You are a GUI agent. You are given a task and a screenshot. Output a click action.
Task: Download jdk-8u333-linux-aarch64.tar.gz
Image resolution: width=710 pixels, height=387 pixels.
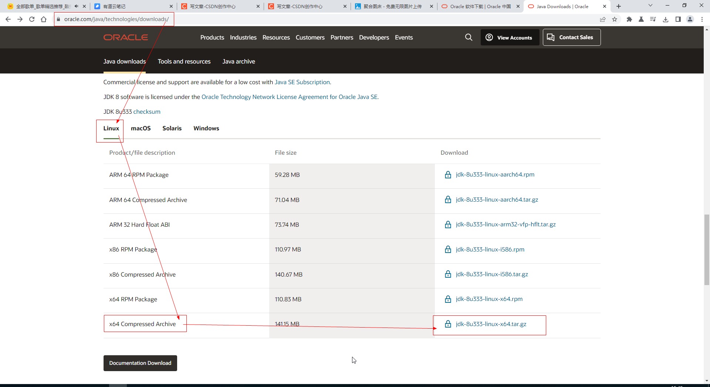click(497, 199)
